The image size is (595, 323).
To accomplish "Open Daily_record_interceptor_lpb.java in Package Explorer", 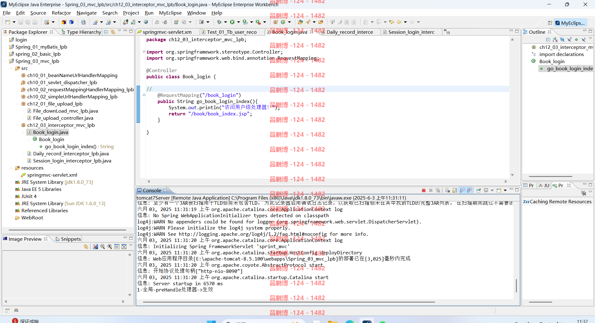I will (x=71, y=153).
